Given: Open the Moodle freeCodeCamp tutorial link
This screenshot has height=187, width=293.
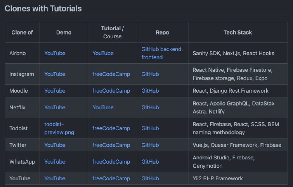Looking at the screenshot, I should coord(111,91).
